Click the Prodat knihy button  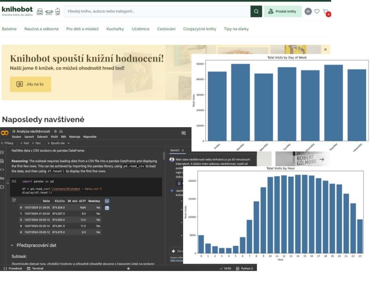[282, 11]
